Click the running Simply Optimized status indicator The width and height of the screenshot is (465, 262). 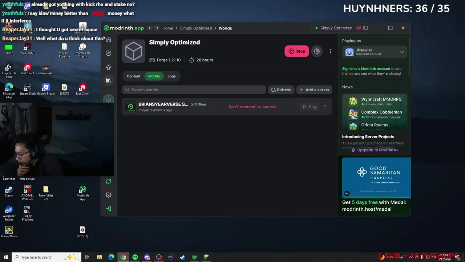(x=334, y=28)
